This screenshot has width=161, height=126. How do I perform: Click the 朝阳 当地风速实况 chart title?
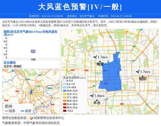pyautogui.click(x=31, y=33)
